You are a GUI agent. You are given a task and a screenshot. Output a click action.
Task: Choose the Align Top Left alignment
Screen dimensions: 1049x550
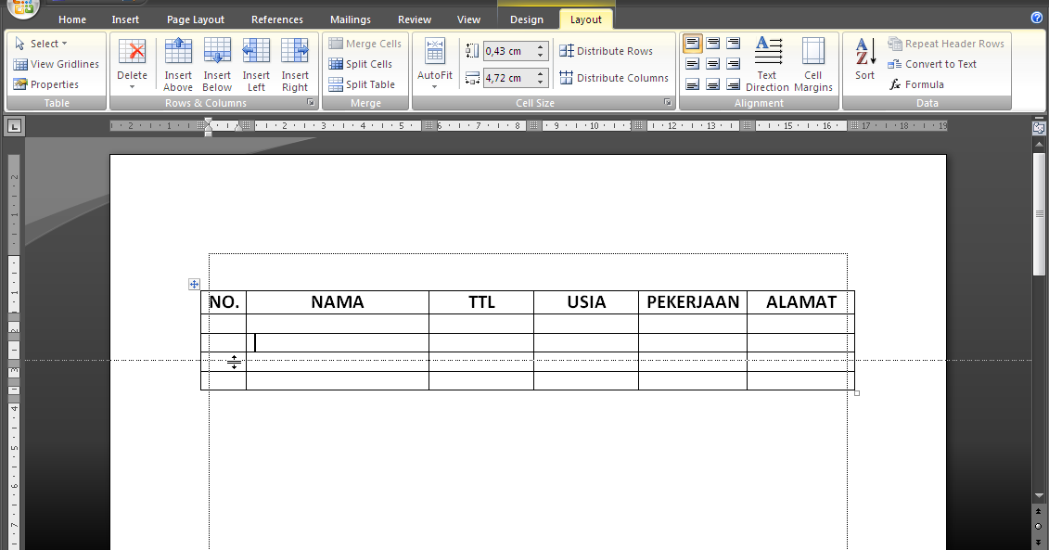[692, 43]
